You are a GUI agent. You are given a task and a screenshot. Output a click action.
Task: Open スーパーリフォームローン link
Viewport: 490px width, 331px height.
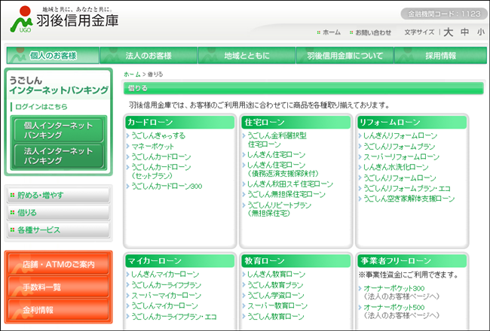pyautogui.click(x=401, y=157)
